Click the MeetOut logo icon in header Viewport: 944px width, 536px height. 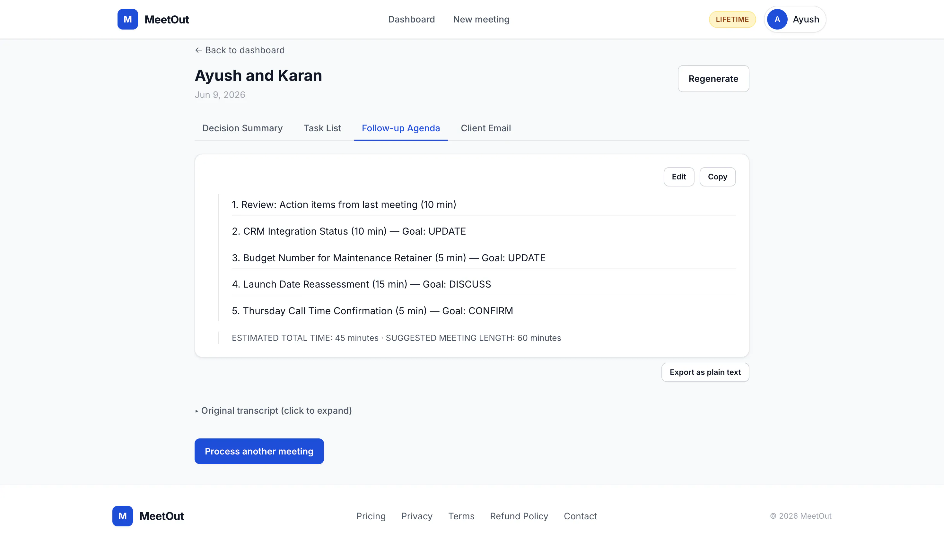(x=127, y=19)
